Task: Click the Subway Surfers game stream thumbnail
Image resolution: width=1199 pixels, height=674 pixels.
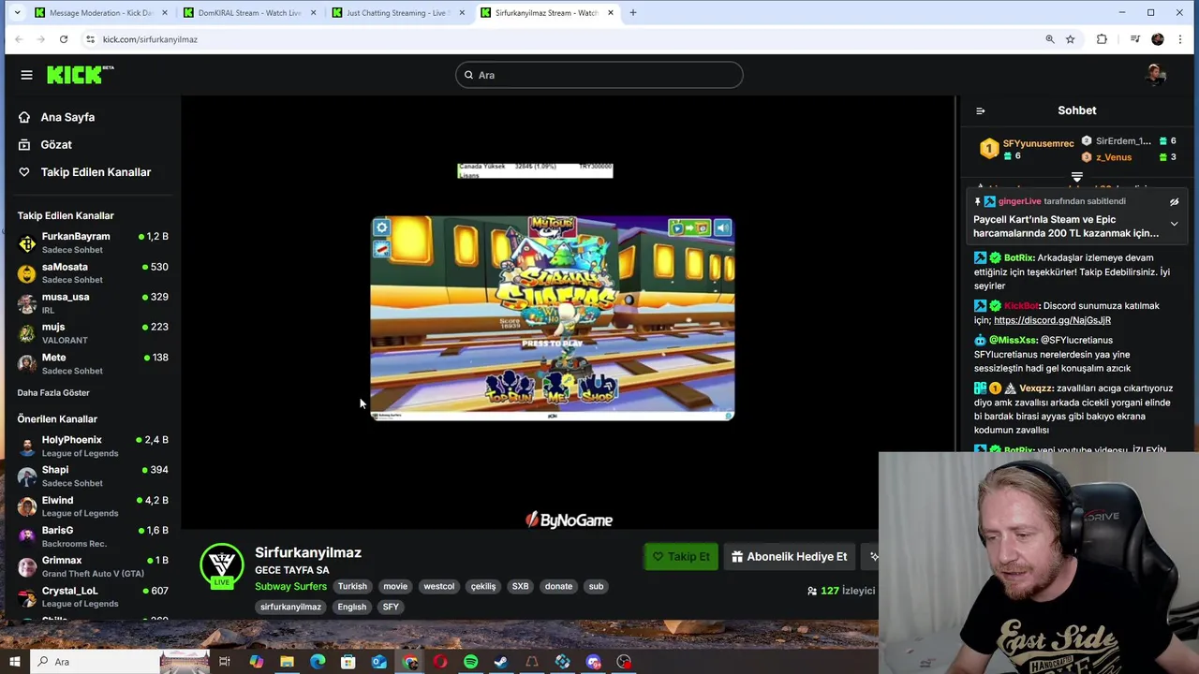Action: 553,318
